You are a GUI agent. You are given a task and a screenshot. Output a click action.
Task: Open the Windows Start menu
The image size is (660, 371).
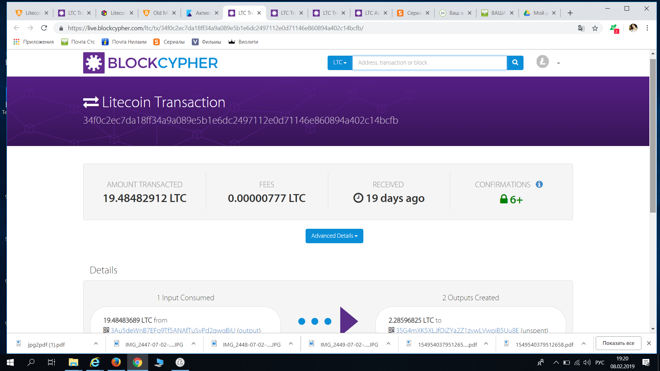(x=10, y=362)
